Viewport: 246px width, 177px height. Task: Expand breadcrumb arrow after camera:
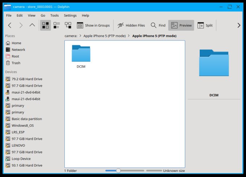click(80, 36)
